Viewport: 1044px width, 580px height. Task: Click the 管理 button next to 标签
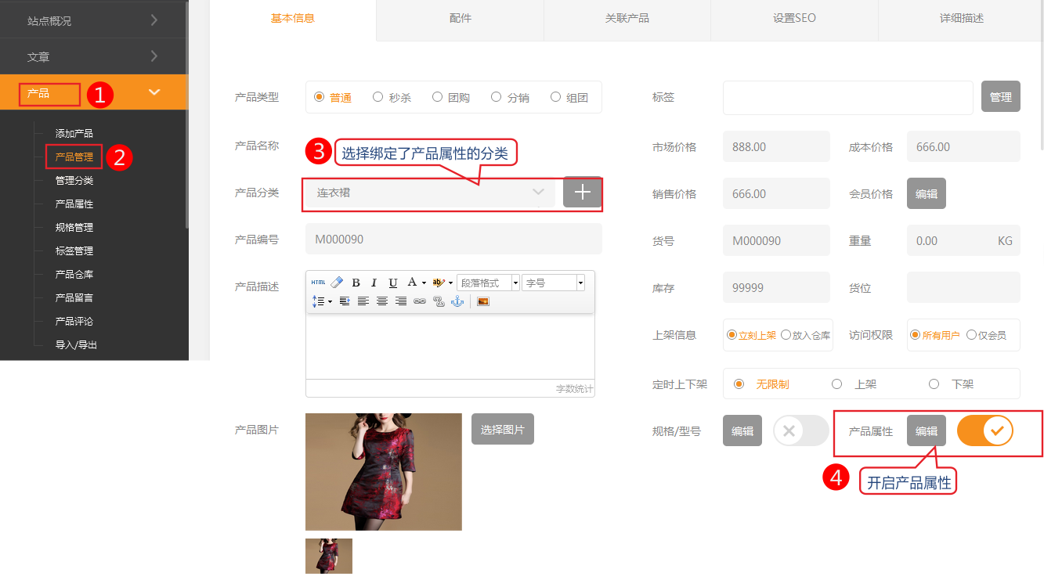[1000, 97]
